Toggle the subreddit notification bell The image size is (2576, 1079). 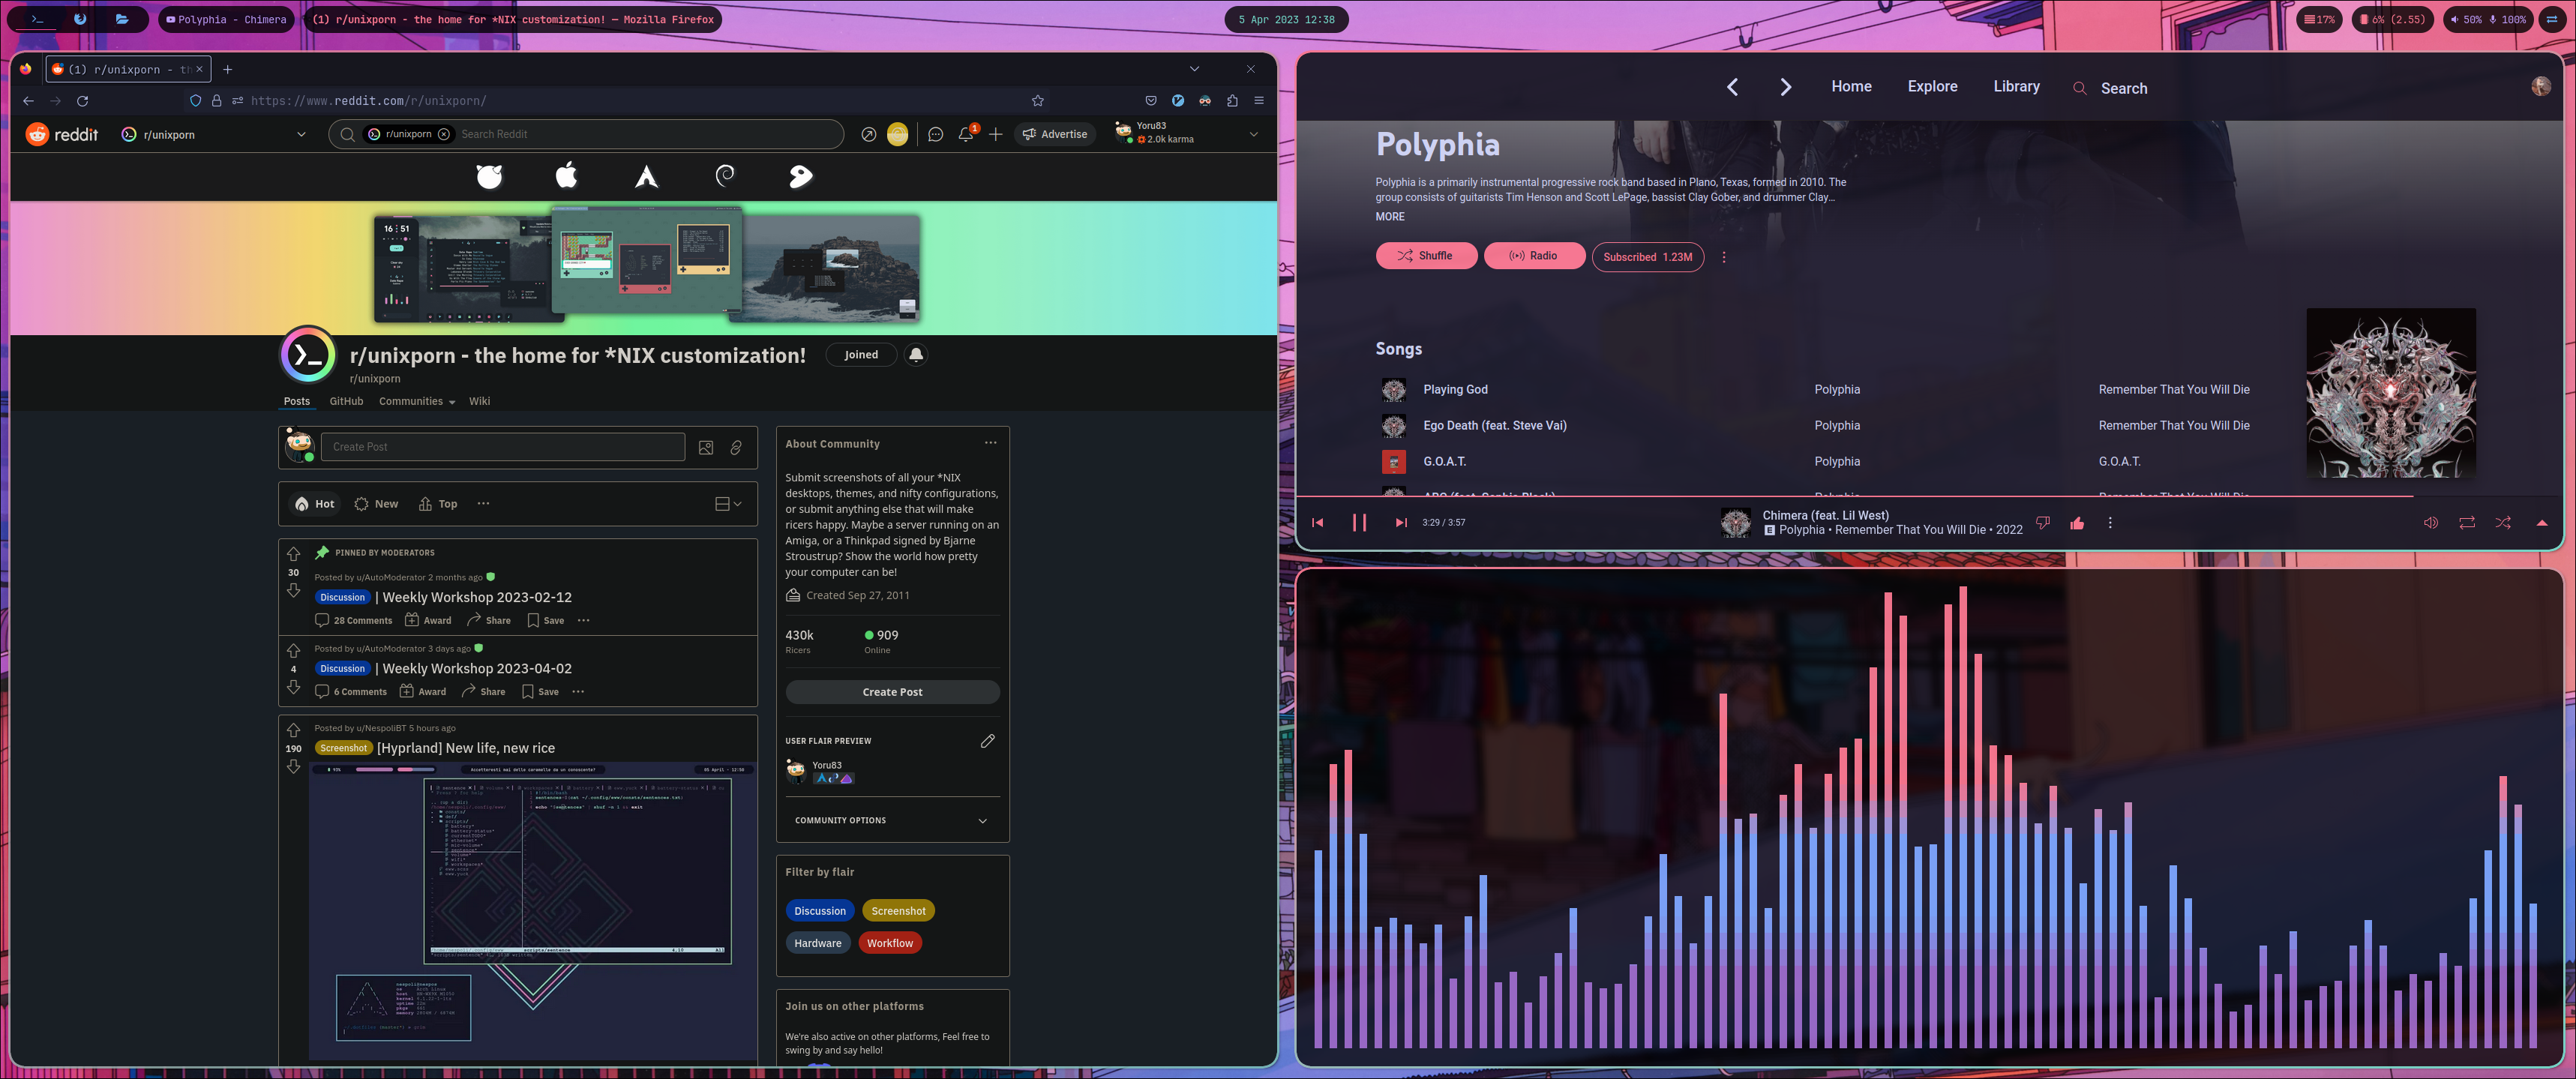click(915, 355)
